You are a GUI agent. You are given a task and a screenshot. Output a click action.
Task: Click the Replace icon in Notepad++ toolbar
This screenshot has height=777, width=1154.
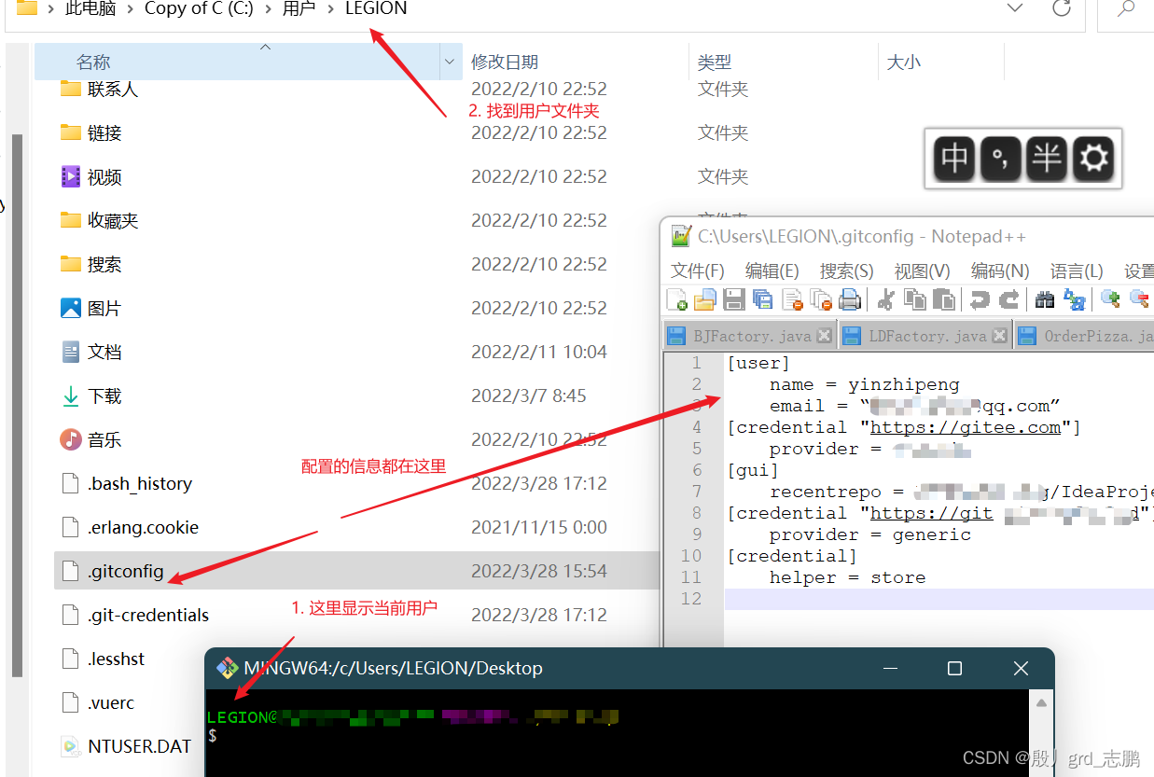pyautogui.click(x=1075, y=299)
